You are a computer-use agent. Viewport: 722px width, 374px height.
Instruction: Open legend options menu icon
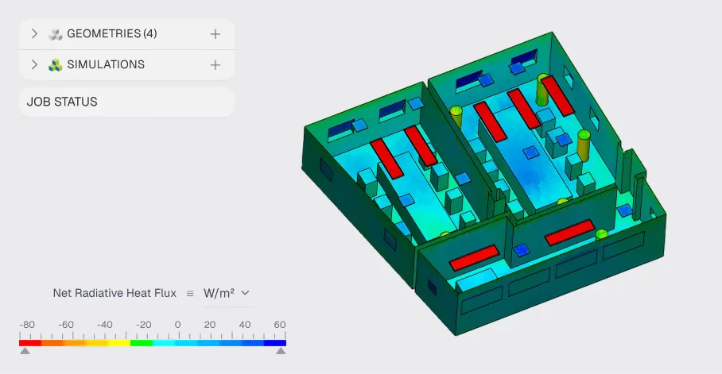[190, 294]
